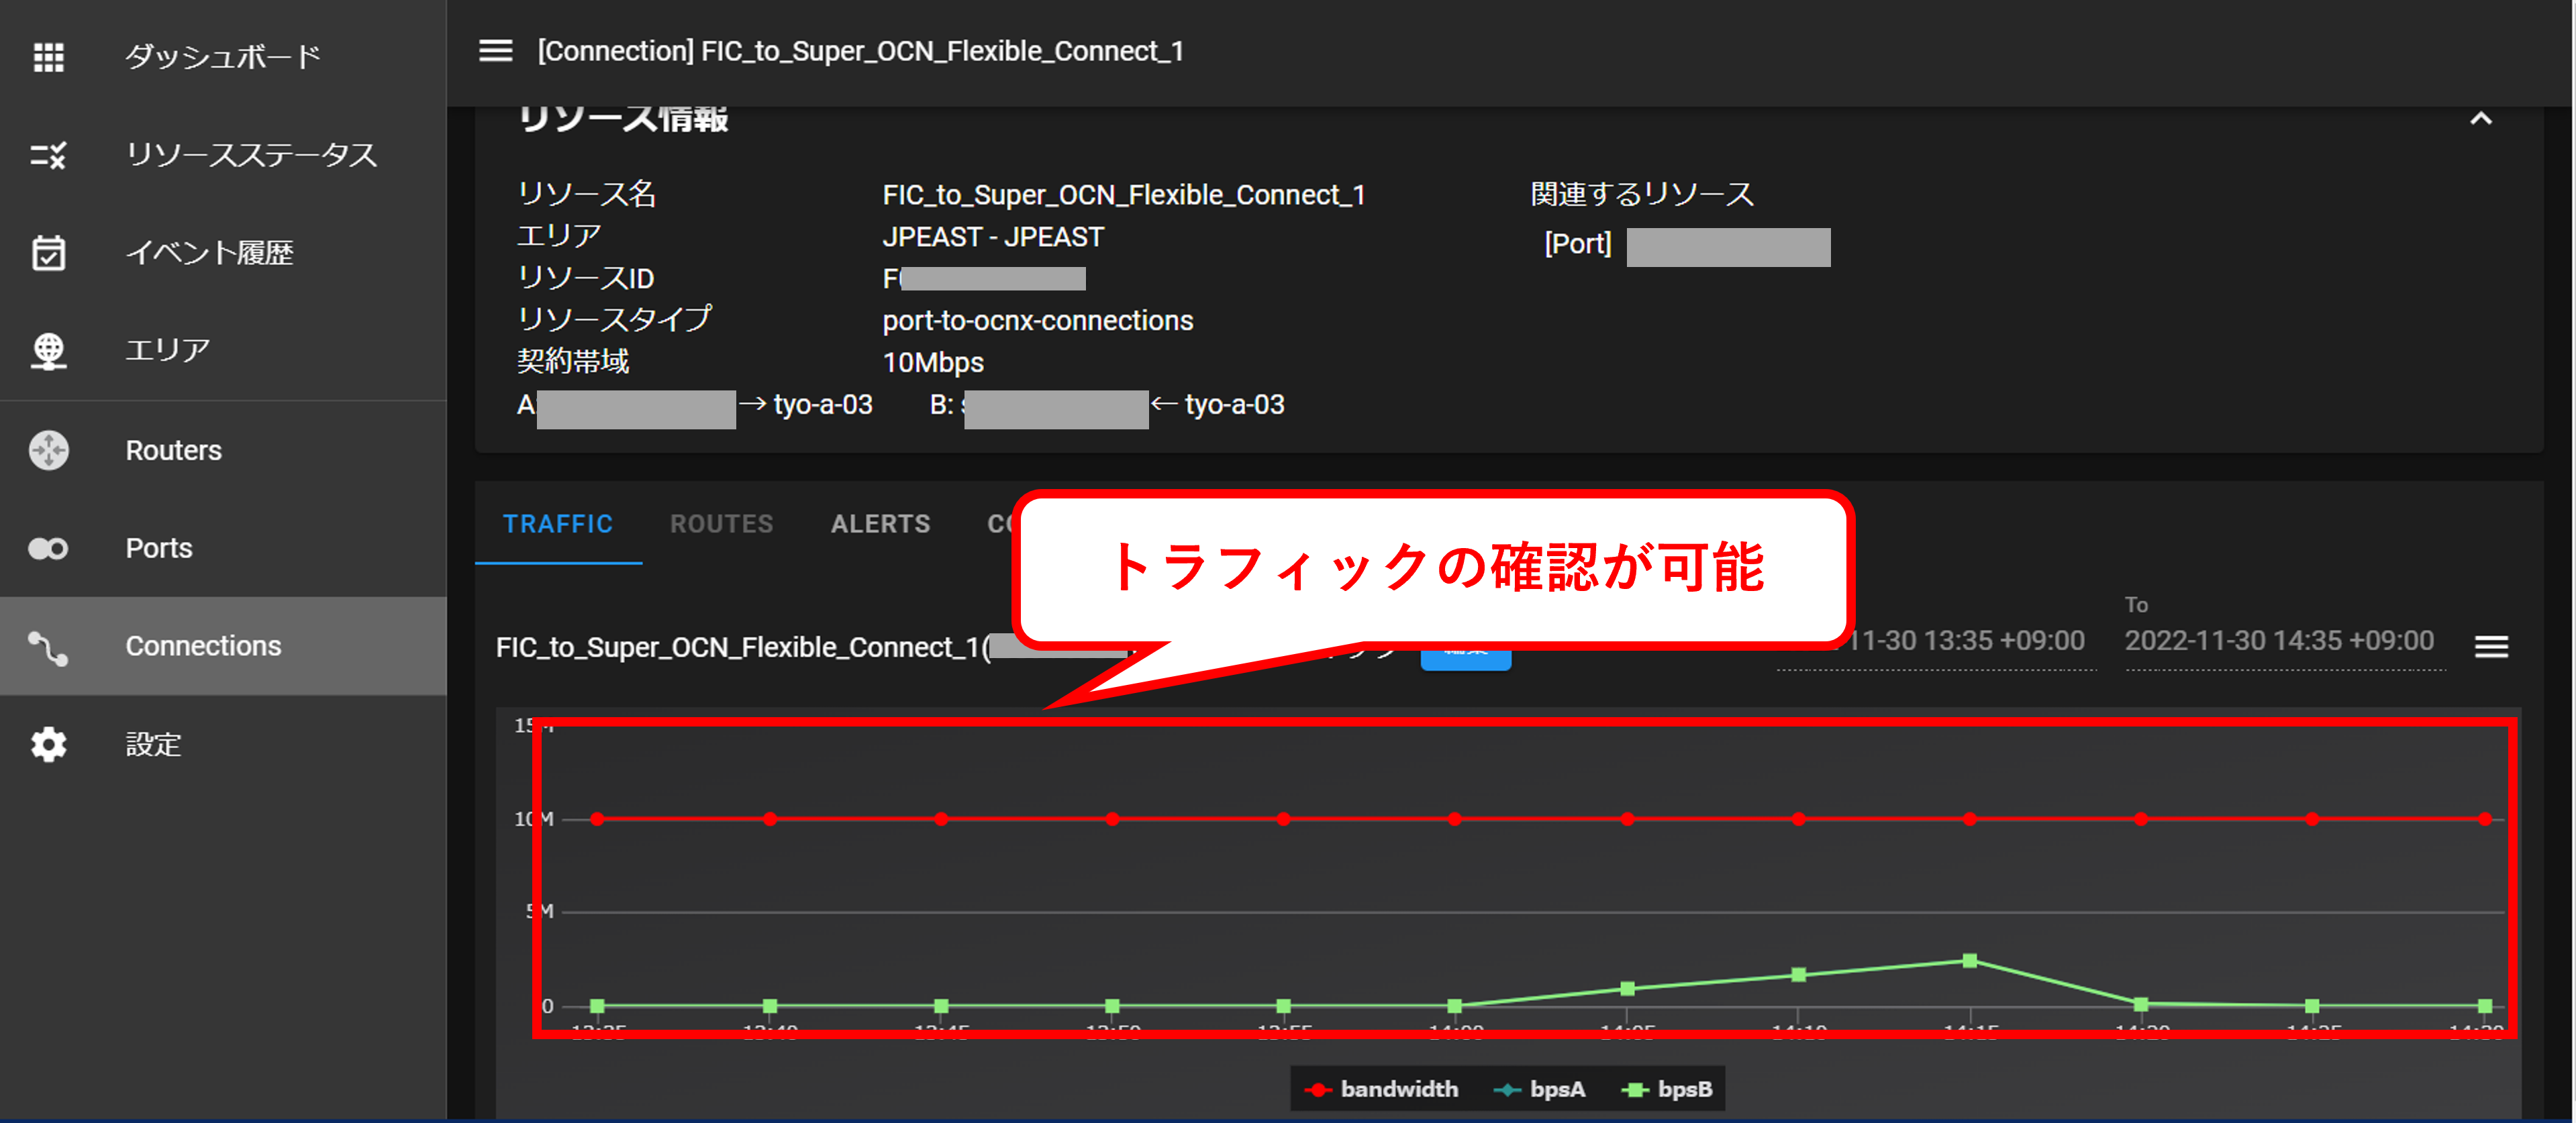Click the resource status checklist icon
2576x1123 pixels.
(48, 155)
